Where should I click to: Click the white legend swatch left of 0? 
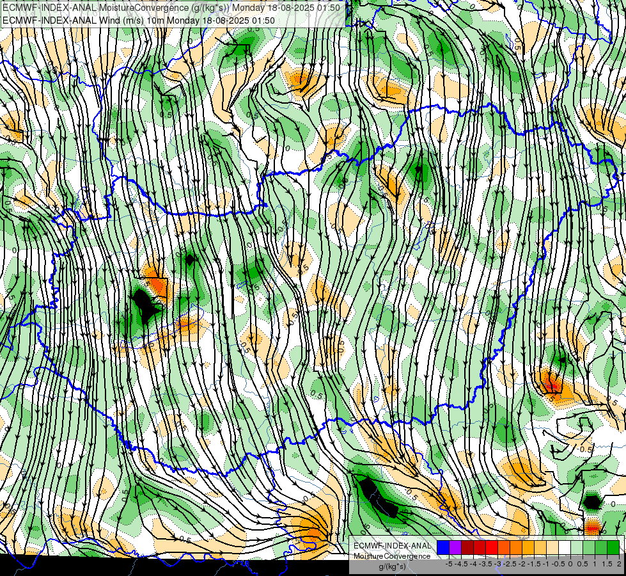pyautogui.click(x=565, y=548)
